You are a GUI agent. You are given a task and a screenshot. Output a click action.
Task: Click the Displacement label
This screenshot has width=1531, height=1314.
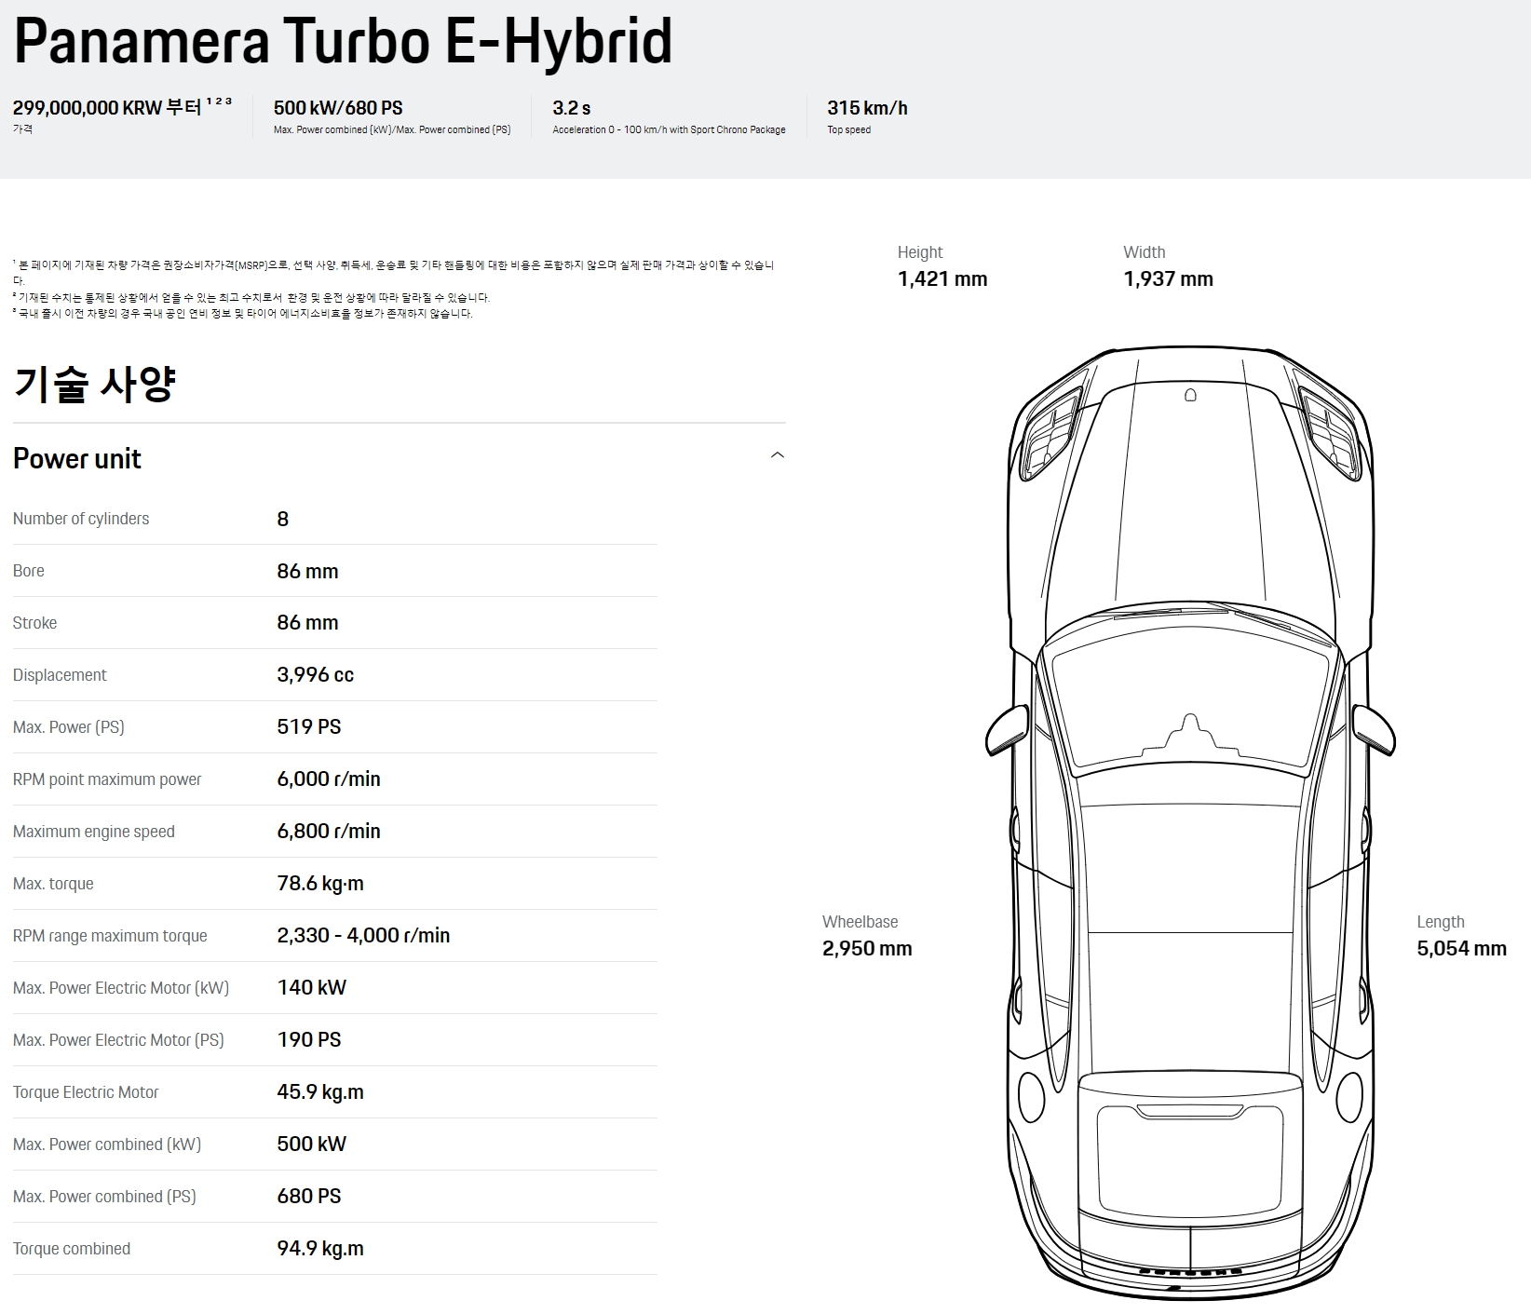click(60, 675)
